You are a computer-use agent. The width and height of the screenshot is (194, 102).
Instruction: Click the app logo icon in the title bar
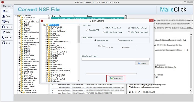(x=2, y=2)
